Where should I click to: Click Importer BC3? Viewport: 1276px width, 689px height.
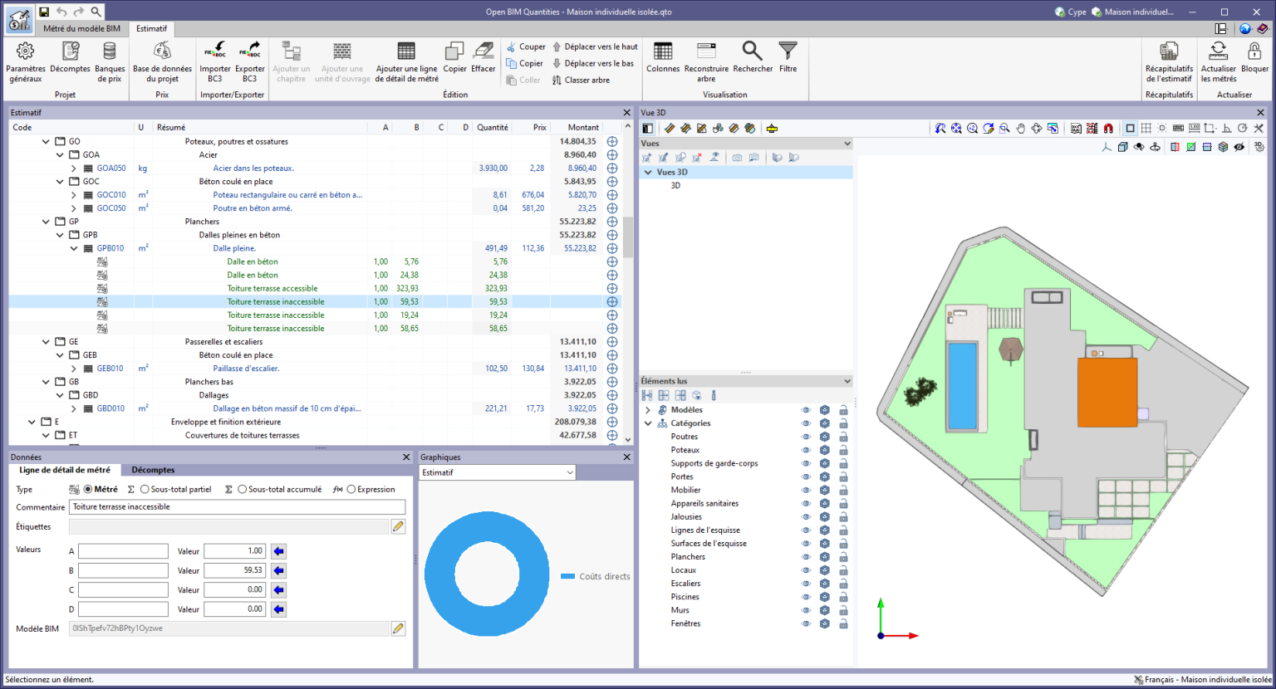[215, 61]
